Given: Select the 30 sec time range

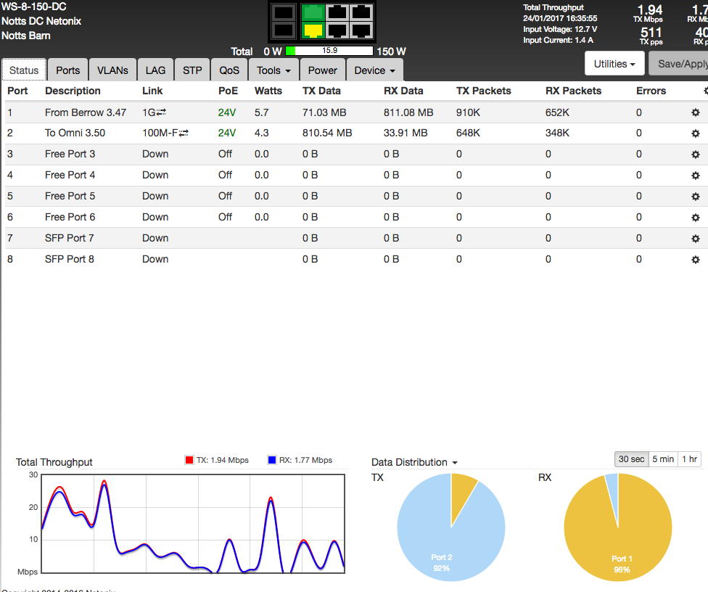Looking at the screenshot, I should pyautogui.click(x=631, y=459).
